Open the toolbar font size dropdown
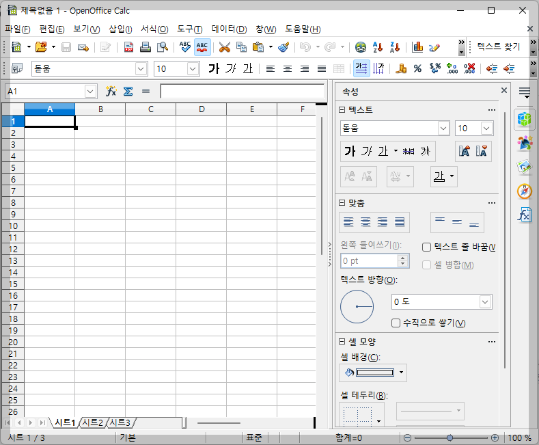The height and width of the screenshot is (445, 539). click(193, 69)
